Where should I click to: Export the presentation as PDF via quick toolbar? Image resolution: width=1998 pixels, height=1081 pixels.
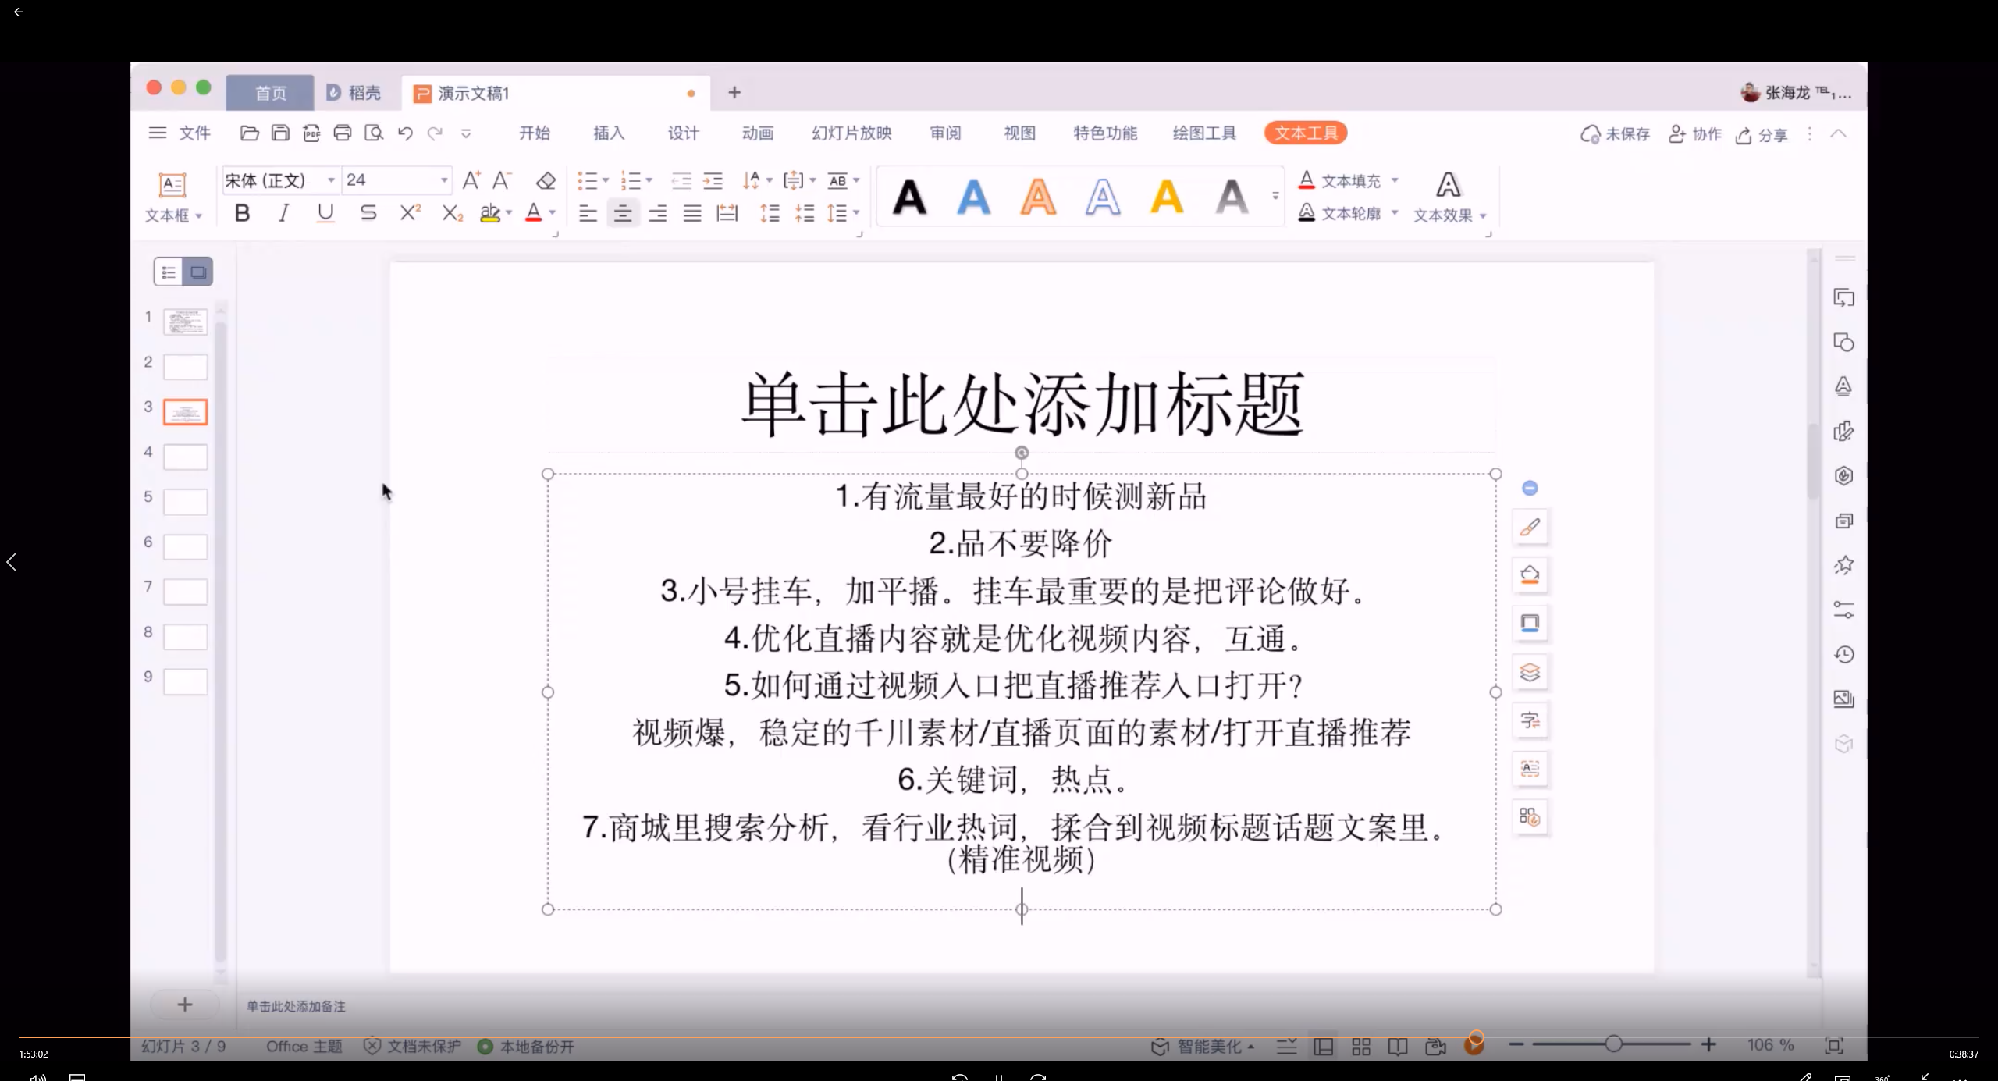[x=311, y=133]
